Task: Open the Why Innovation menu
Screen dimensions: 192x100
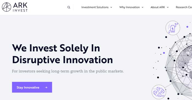Action: [129, 7]
